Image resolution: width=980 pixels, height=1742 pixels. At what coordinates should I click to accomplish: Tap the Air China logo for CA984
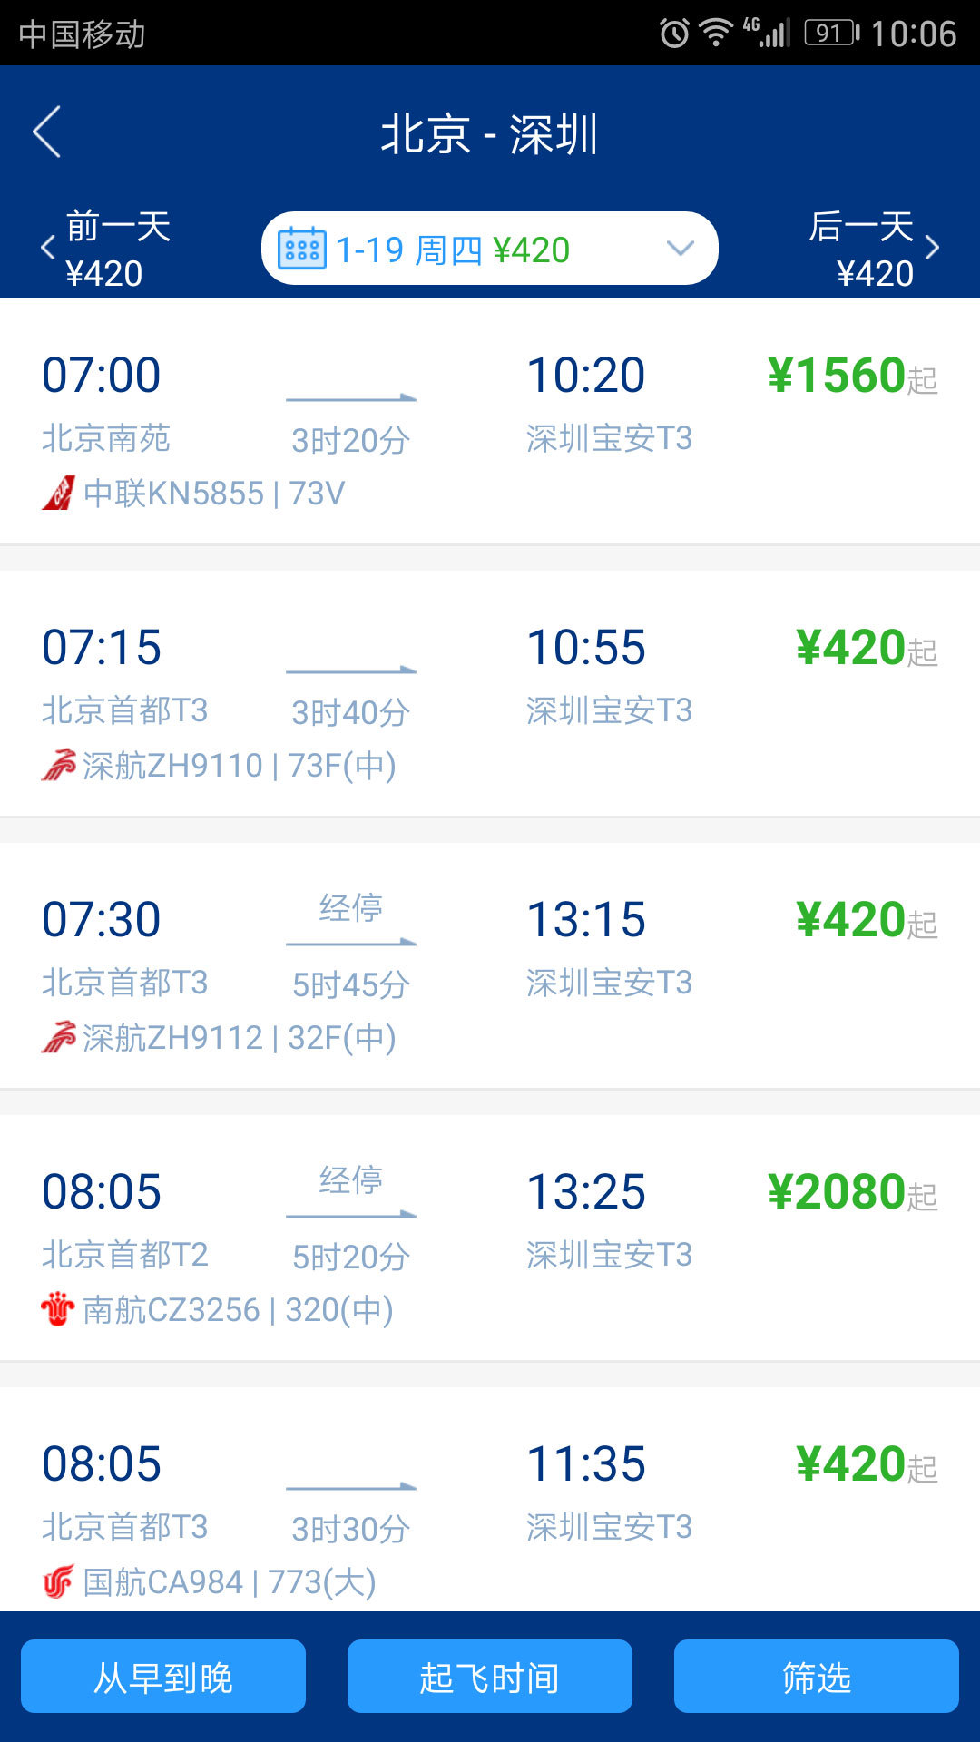tap(58, 1581)
